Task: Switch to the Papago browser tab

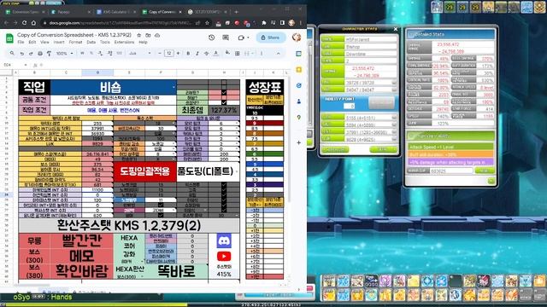Action: [x=70, y=12]
